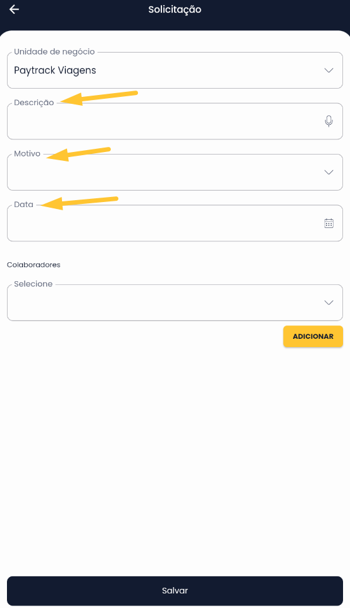Expand the Motivo dropdown arrow
350x608 pixels.
pos(328,172)
